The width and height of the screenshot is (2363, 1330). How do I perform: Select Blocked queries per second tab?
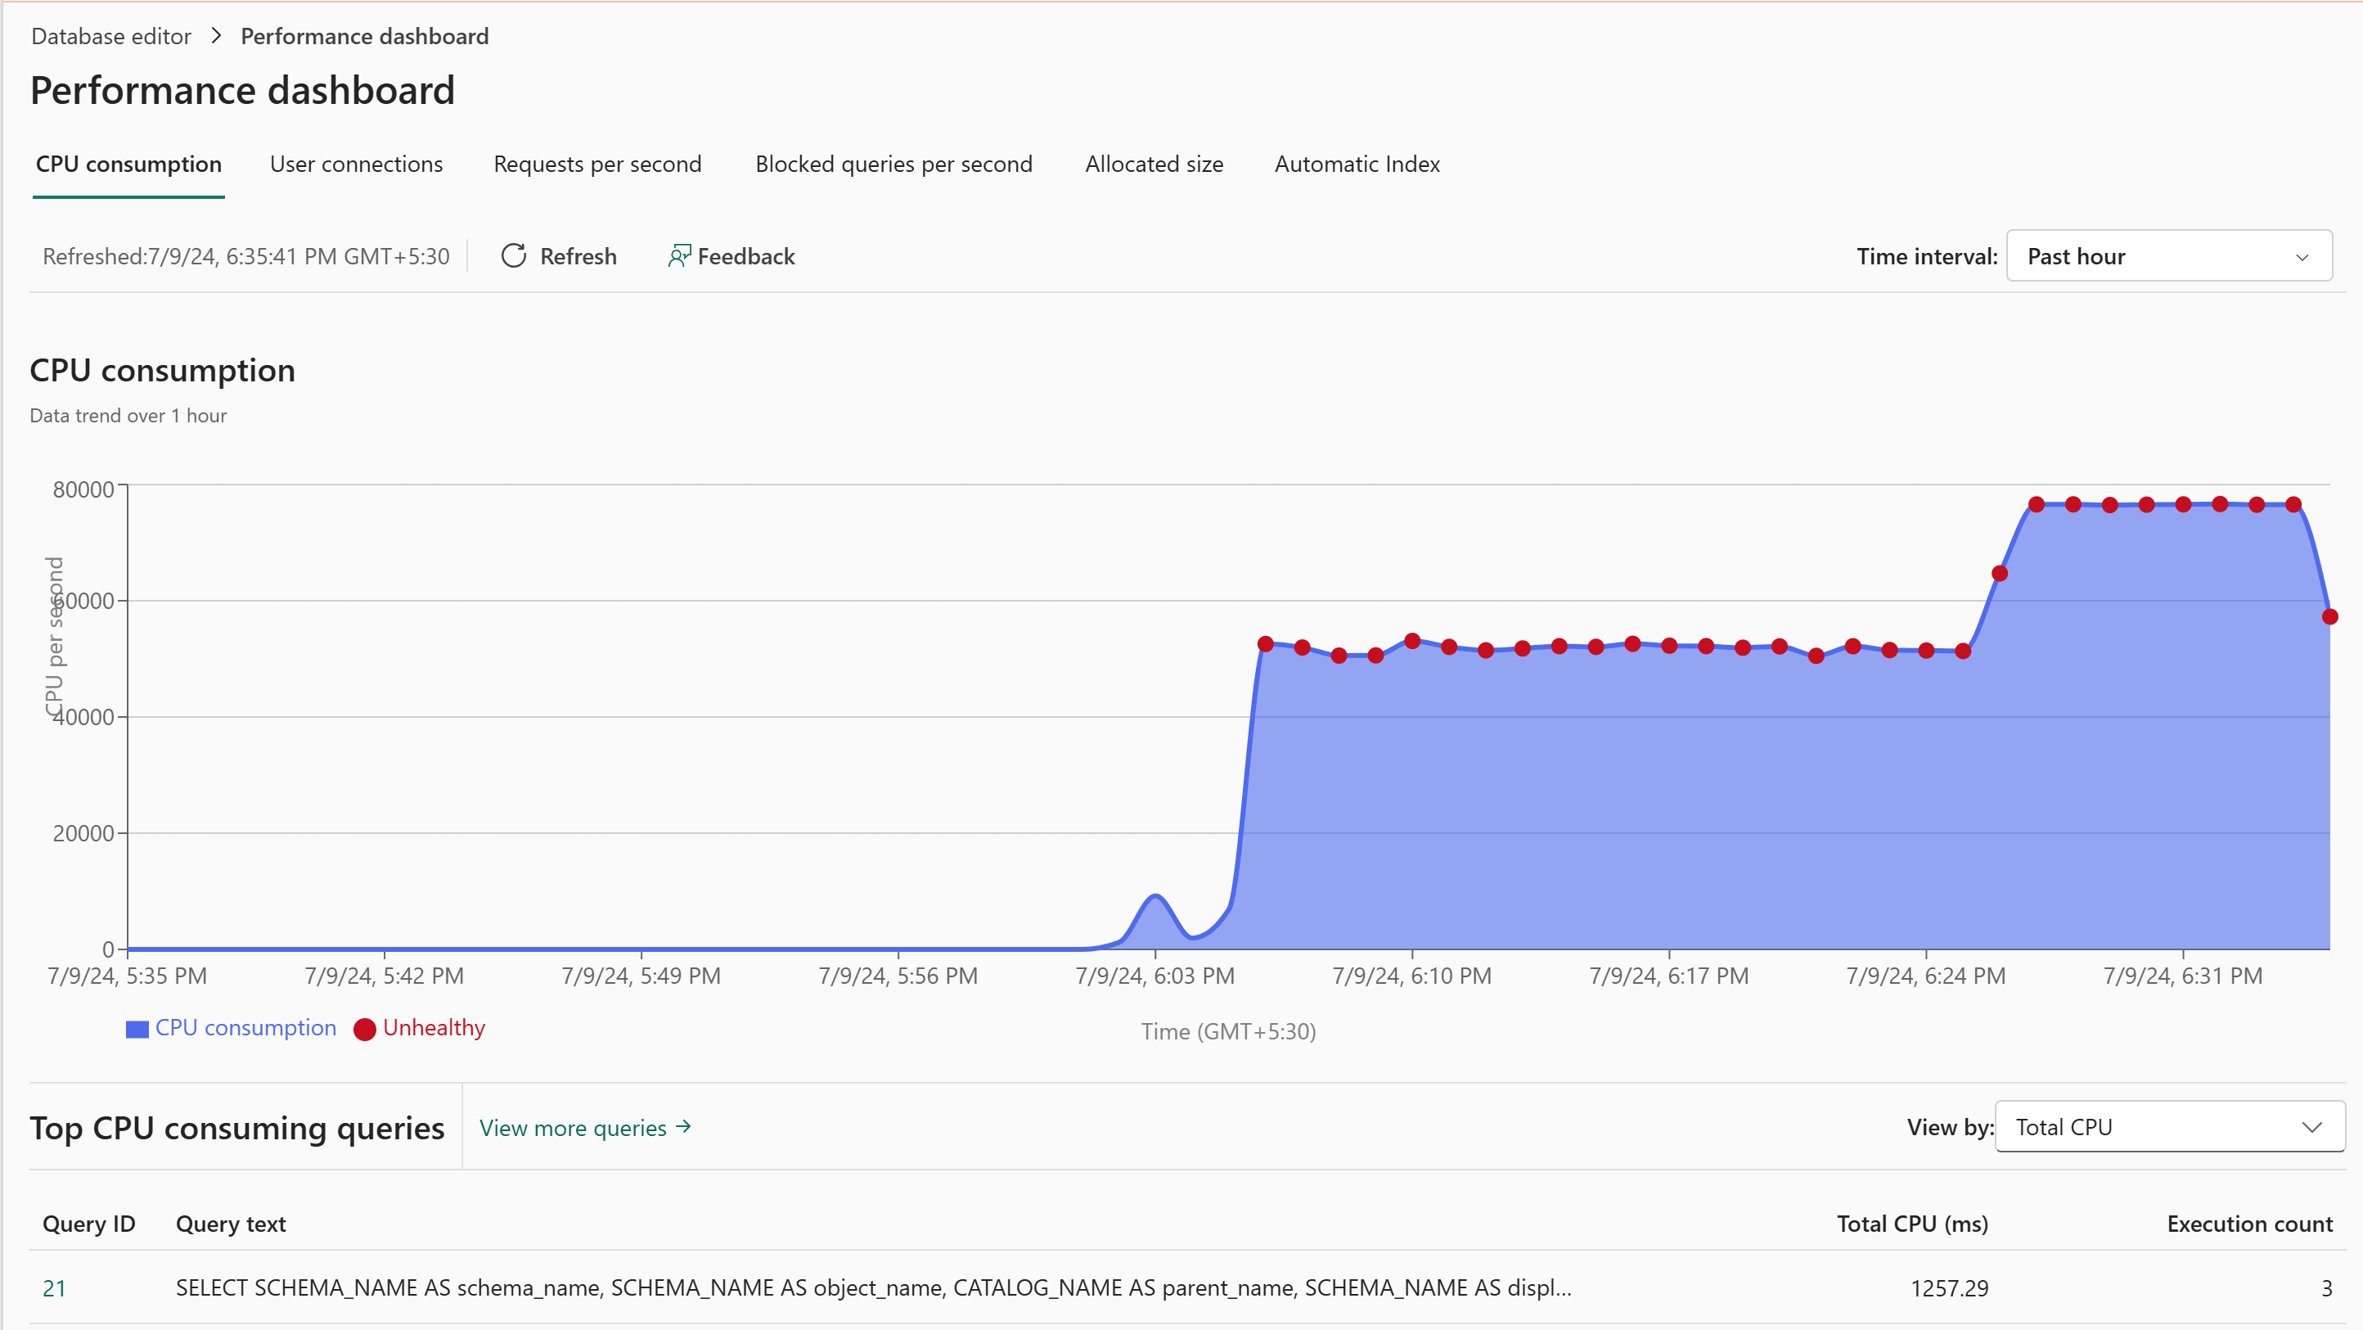[893, 165]
